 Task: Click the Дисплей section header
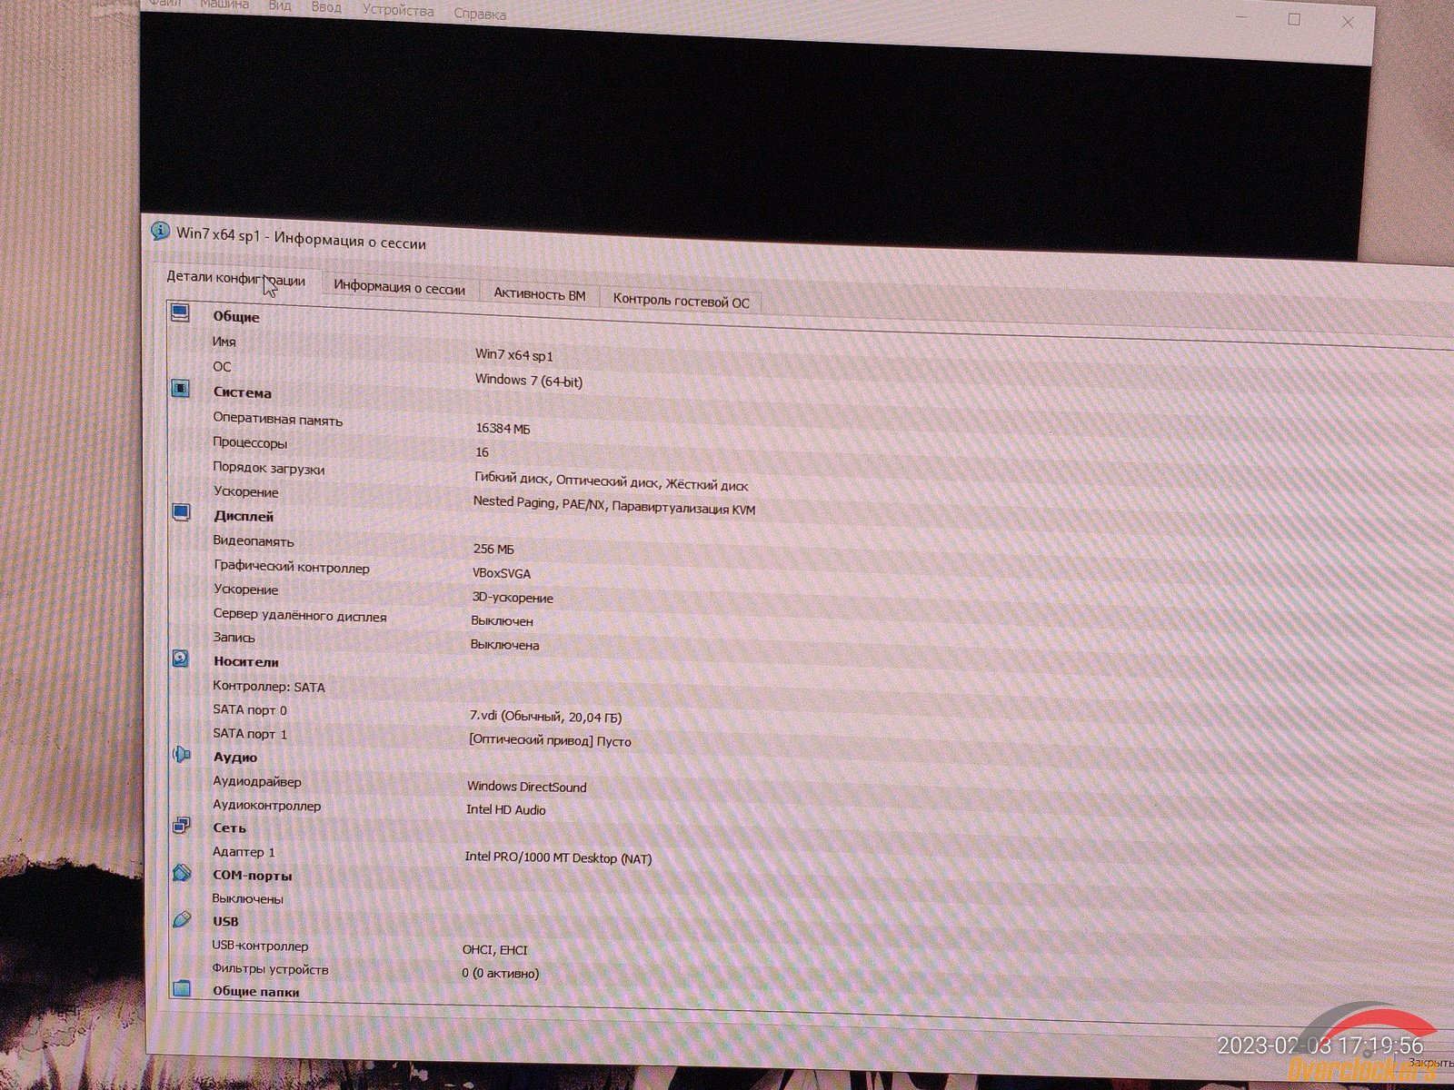tap(244, 516)
